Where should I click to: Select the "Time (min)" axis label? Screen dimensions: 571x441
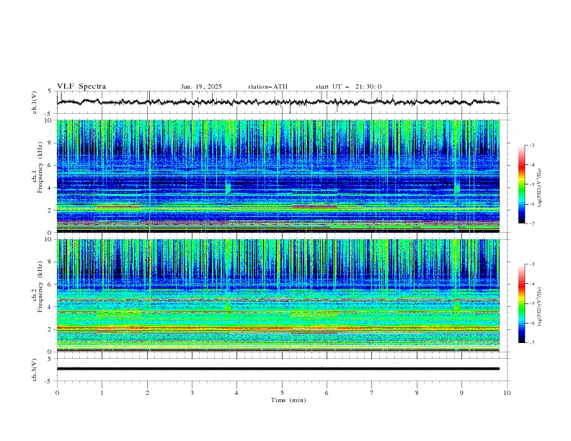click(288, 400)
